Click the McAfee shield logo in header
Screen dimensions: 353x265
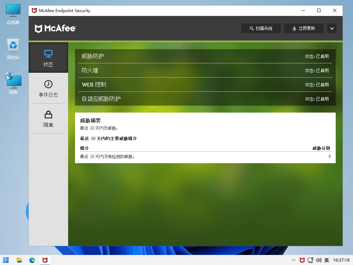38,28
